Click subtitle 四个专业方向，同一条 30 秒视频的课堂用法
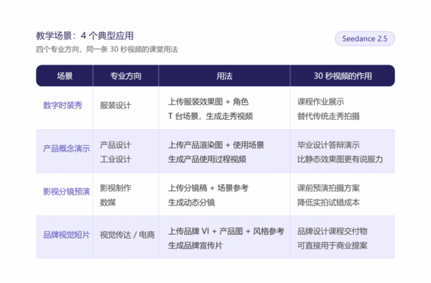431x283 pixels. [x=107, y=50]
